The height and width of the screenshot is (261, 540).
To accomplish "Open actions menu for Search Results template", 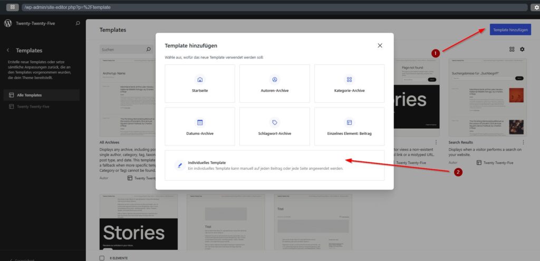I will 523,142.
